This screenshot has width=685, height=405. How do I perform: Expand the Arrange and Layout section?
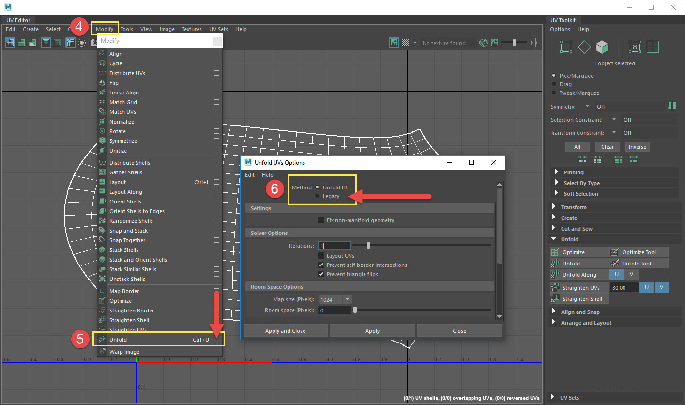pos(615,323)
